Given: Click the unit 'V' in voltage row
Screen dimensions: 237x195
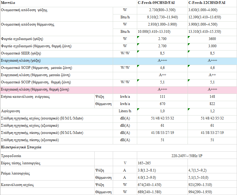Looking at the screenshot, I should tap(125, 163).
